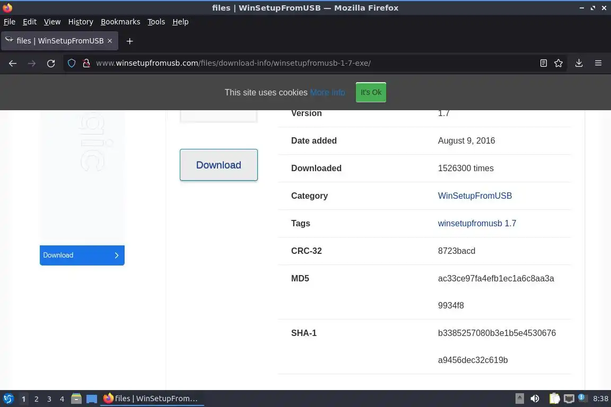The image size is (611, 407).
Task: Open the Firefox downloads panel
Action: pyautogui.click(x=579, y=63)
